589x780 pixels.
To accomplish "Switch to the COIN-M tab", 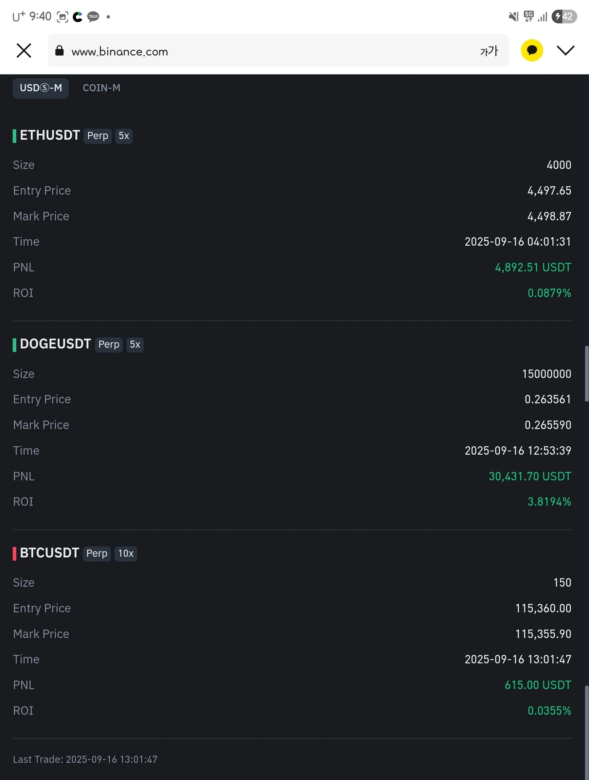I will coord(101,88).
